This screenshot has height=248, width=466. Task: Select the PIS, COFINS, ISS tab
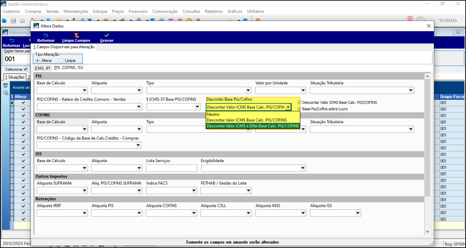tap(69, 68)
